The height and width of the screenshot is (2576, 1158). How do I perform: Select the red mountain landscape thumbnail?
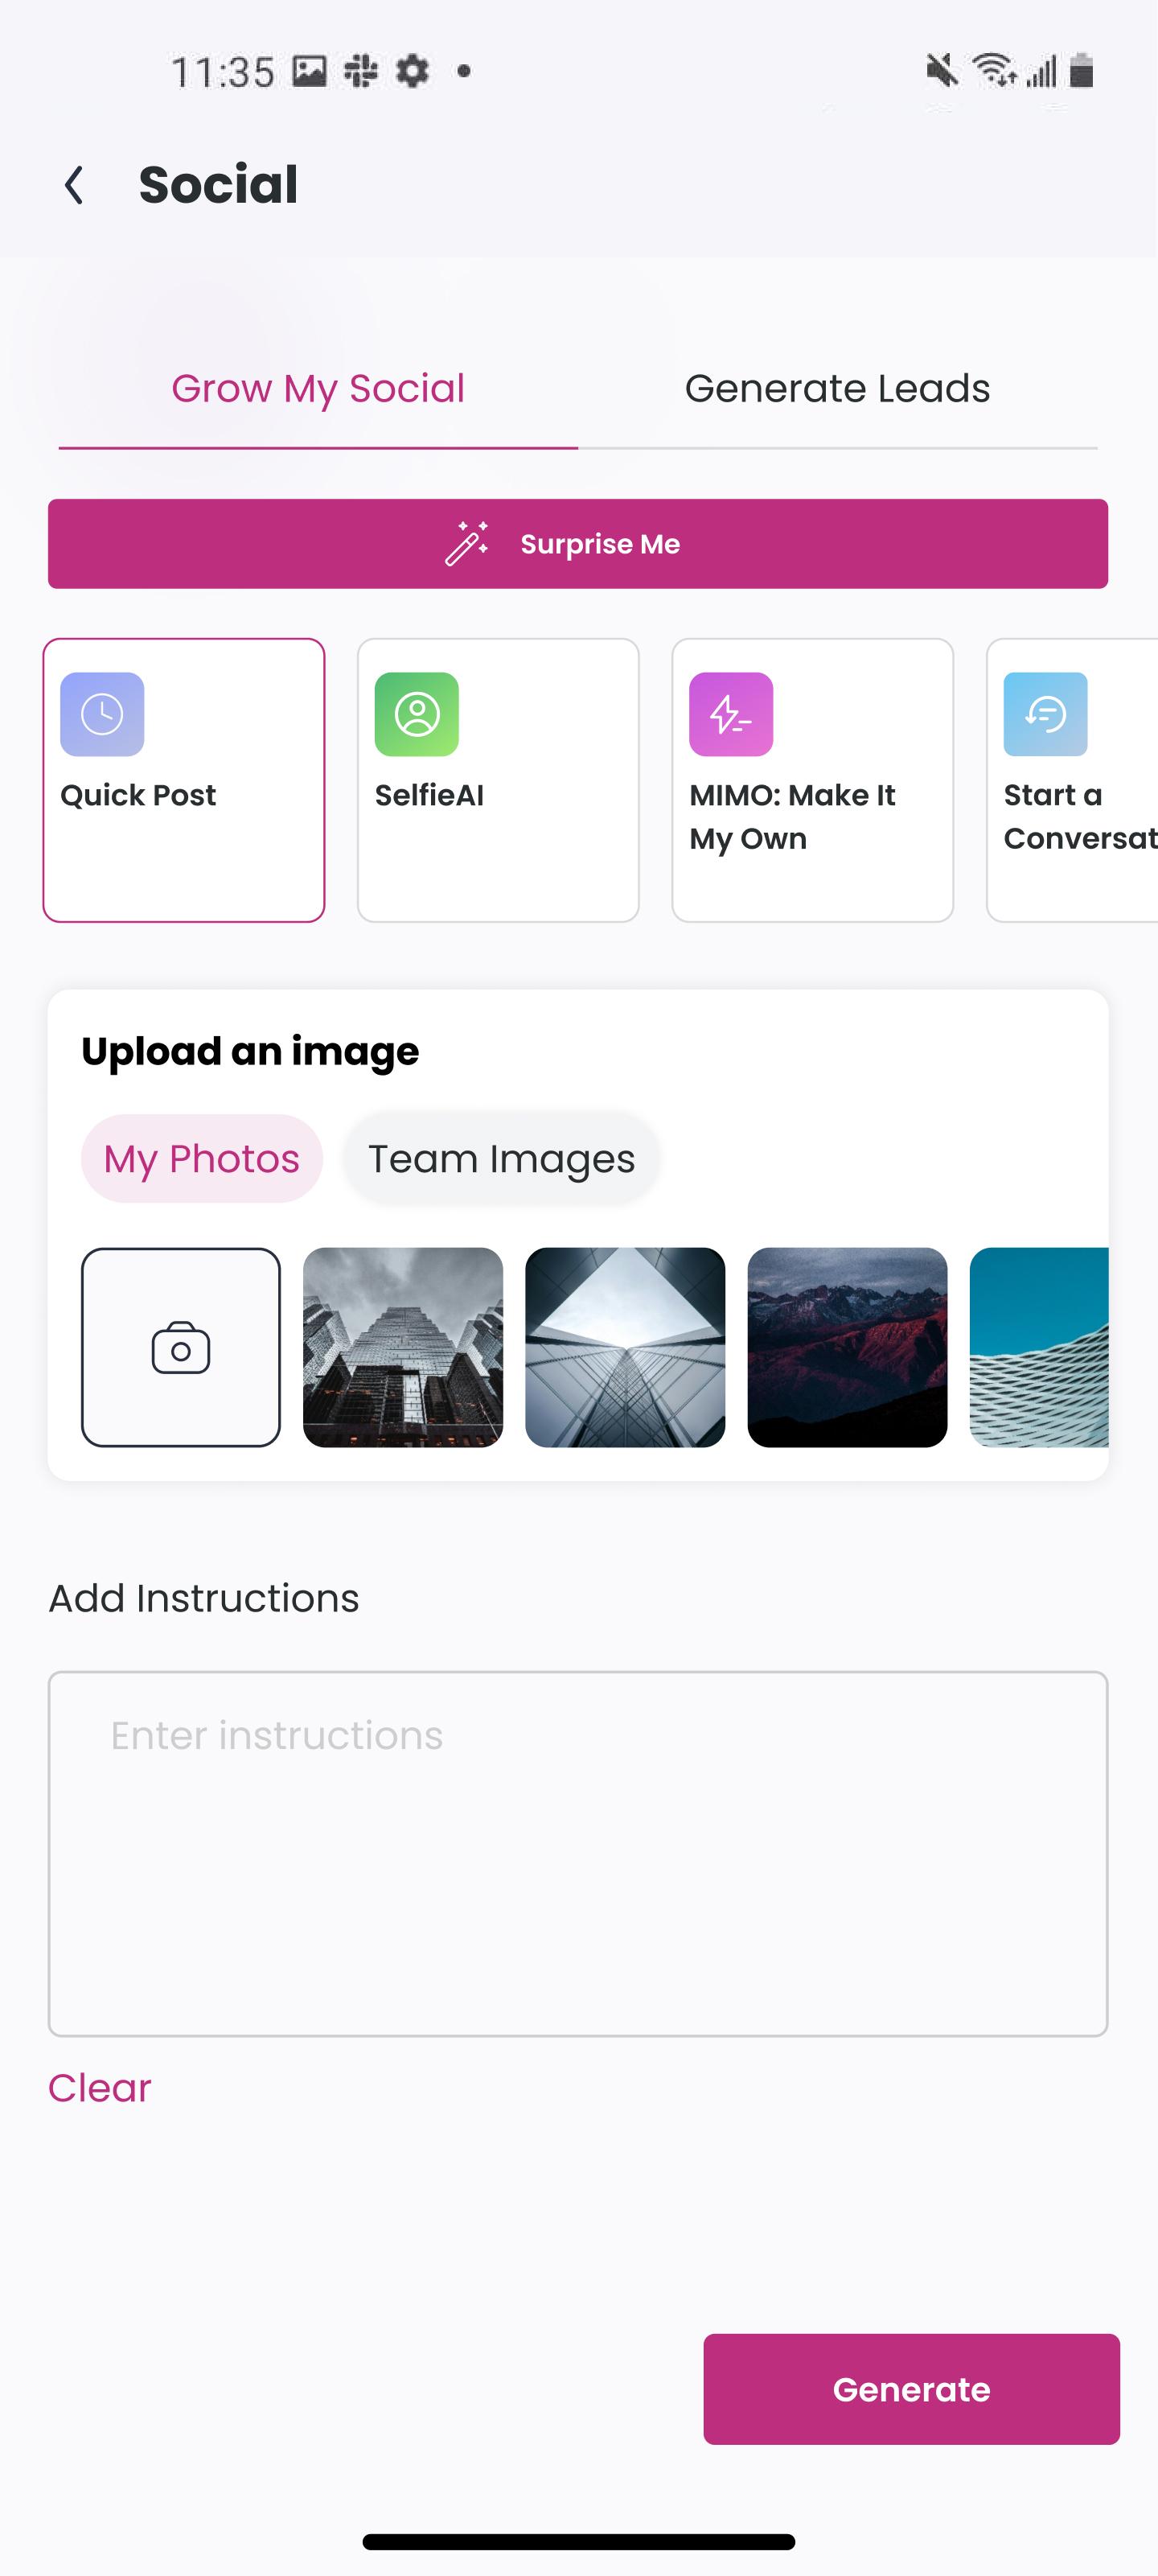pyautogui.click(x=847, y=1347)
